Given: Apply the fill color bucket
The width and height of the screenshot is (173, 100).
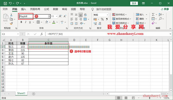Looking at the screenshot, I should click(x=47, y=22).
